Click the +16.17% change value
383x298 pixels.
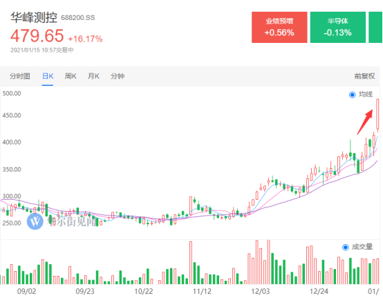(x=85, y=39)
